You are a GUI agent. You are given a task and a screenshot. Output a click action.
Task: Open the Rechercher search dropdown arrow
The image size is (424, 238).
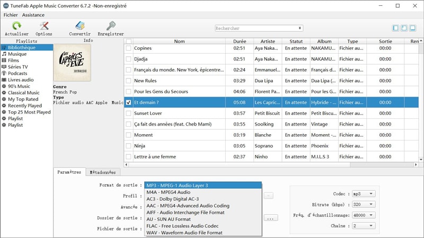coord(299,28)
